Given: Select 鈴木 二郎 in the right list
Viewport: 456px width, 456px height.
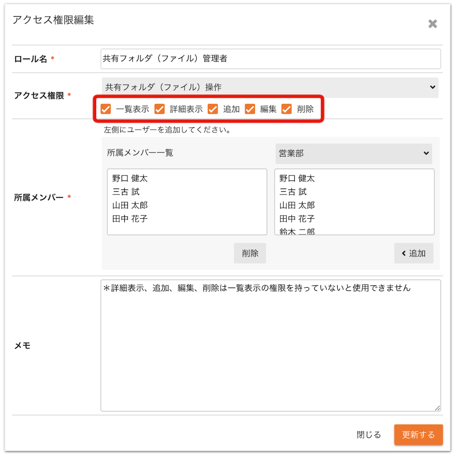Looking at the screenshot, I should [297, 231].
